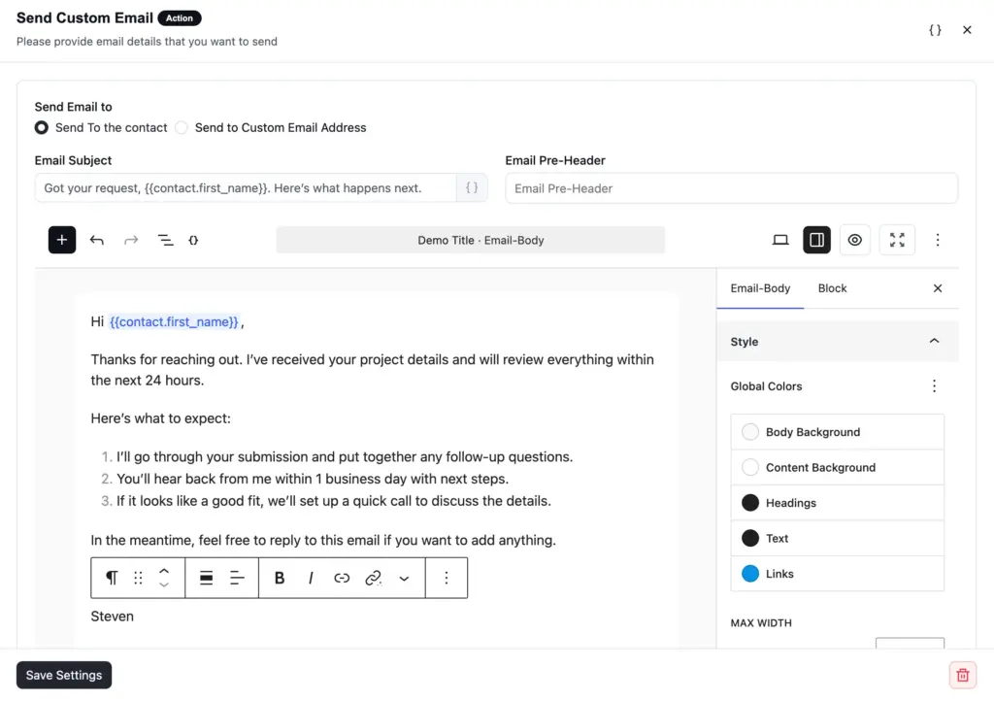Open the block inserter plus button
The image size is (994, 701).
pos(62,240)
